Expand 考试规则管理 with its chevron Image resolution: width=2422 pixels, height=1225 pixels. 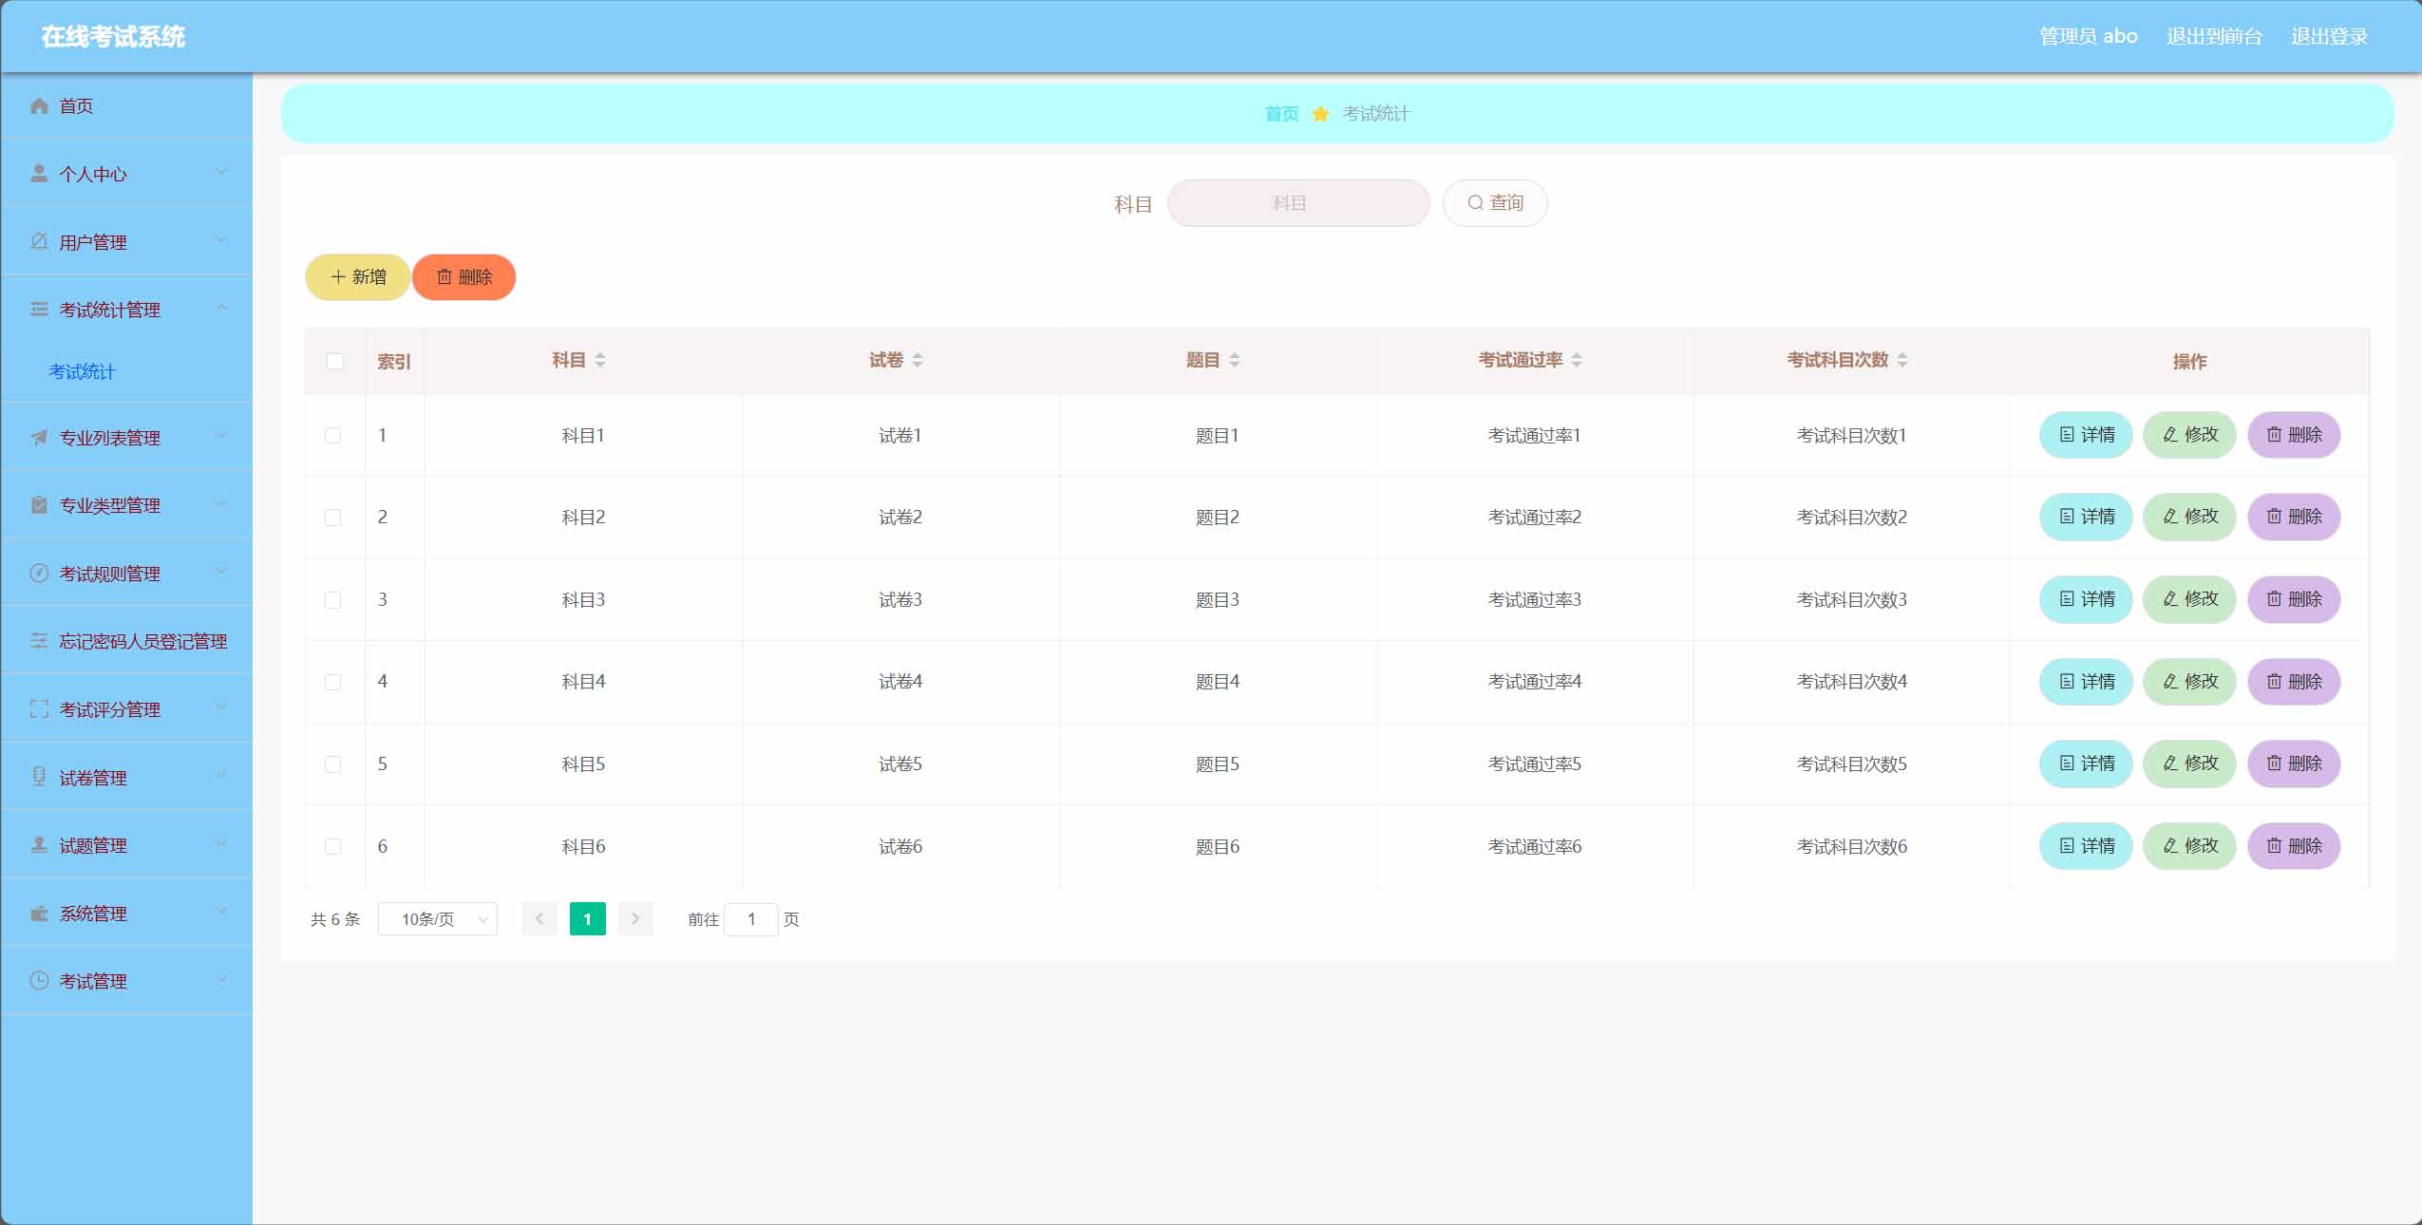(x=221, y=571)
